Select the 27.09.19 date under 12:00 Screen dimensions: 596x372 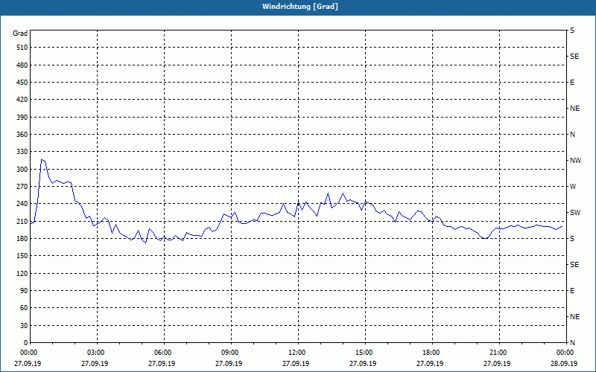pos(296,364)
